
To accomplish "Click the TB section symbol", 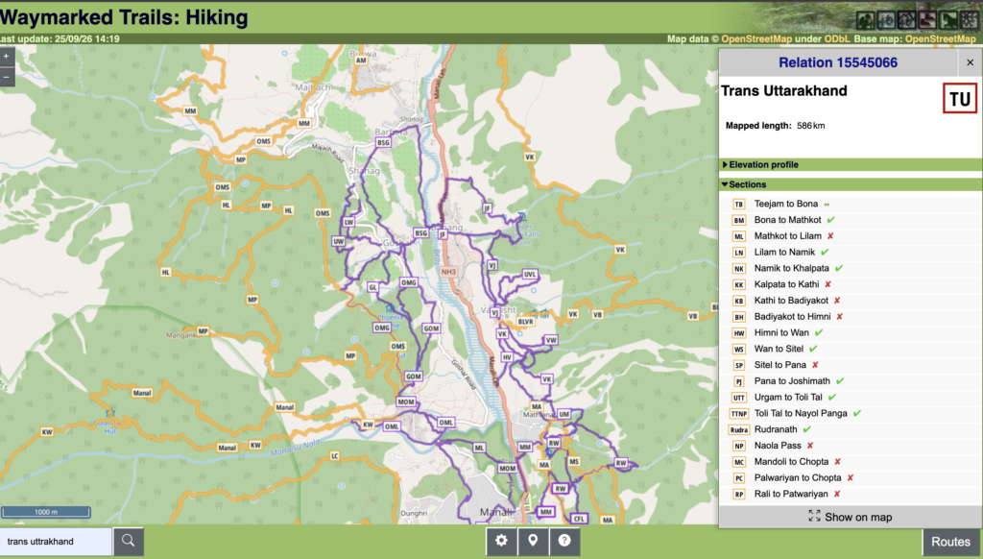I will 739,204.
